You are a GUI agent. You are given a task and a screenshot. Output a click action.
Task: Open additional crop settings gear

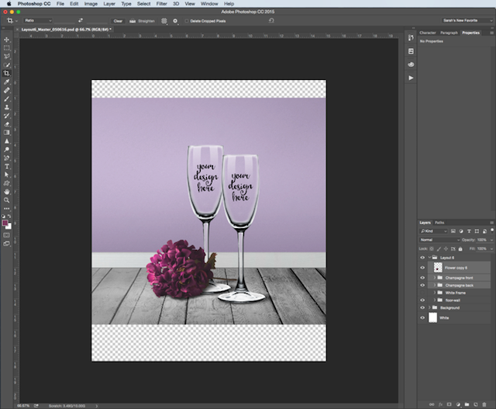pos(175,21)
